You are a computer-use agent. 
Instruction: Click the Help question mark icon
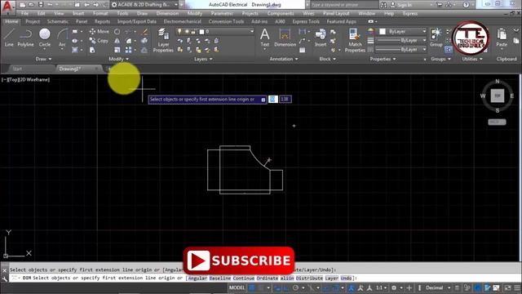point(466,5)
